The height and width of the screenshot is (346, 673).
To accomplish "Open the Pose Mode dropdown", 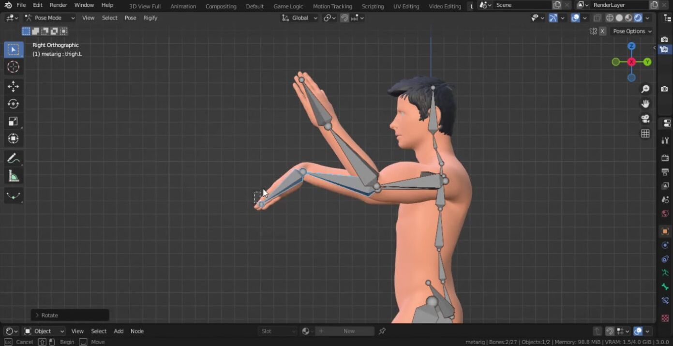I will [50, 18].
